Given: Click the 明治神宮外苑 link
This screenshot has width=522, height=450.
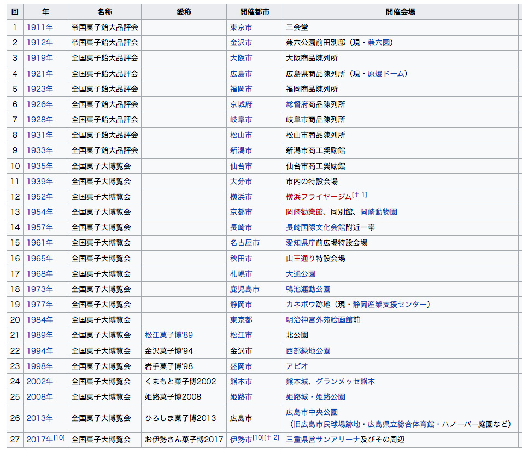Looking at the screenshot, I should [x=308, y=319].
